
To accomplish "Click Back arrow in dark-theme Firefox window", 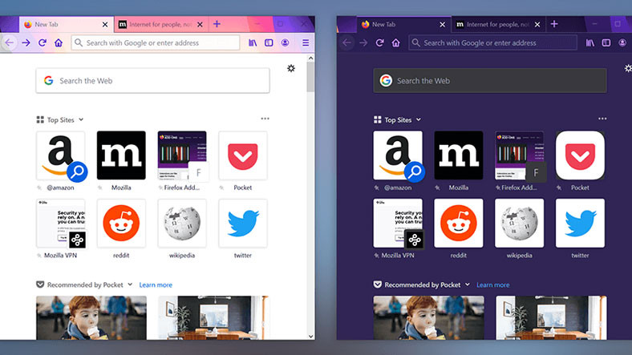I will coord(346,42).
